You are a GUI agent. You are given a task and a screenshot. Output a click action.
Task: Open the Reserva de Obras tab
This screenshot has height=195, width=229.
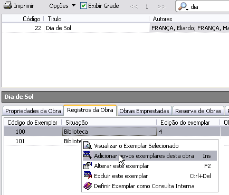tap(198, 111)
